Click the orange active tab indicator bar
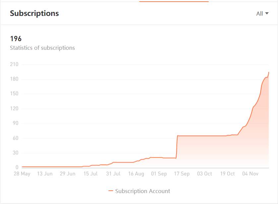The image size is (278, 204). click(x=174, y=1)
